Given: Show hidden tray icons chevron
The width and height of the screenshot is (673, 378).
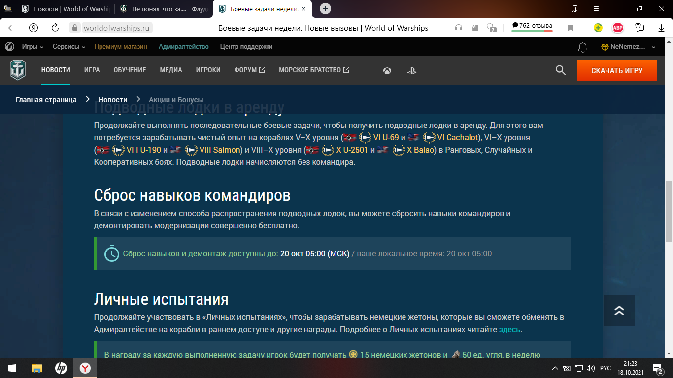Looking at the screenshot, I should [555, 368].
